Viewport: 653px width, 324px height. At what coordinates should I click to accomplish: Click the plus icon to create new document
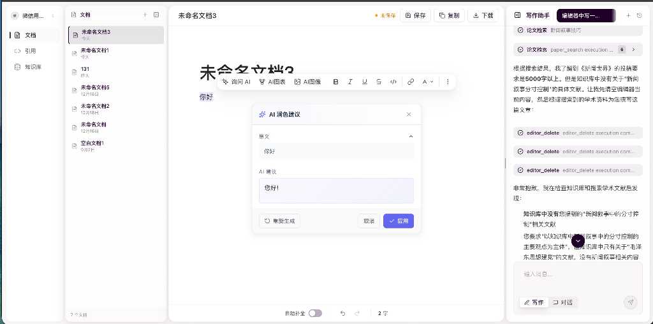(x=145, y=14)
